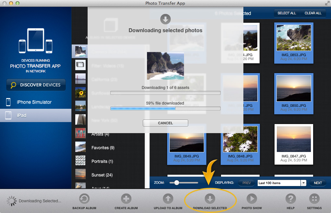Screen dimensions: 331x213
Task: Open the Sunset album thumbnail
Action: [x=80, y=174]
